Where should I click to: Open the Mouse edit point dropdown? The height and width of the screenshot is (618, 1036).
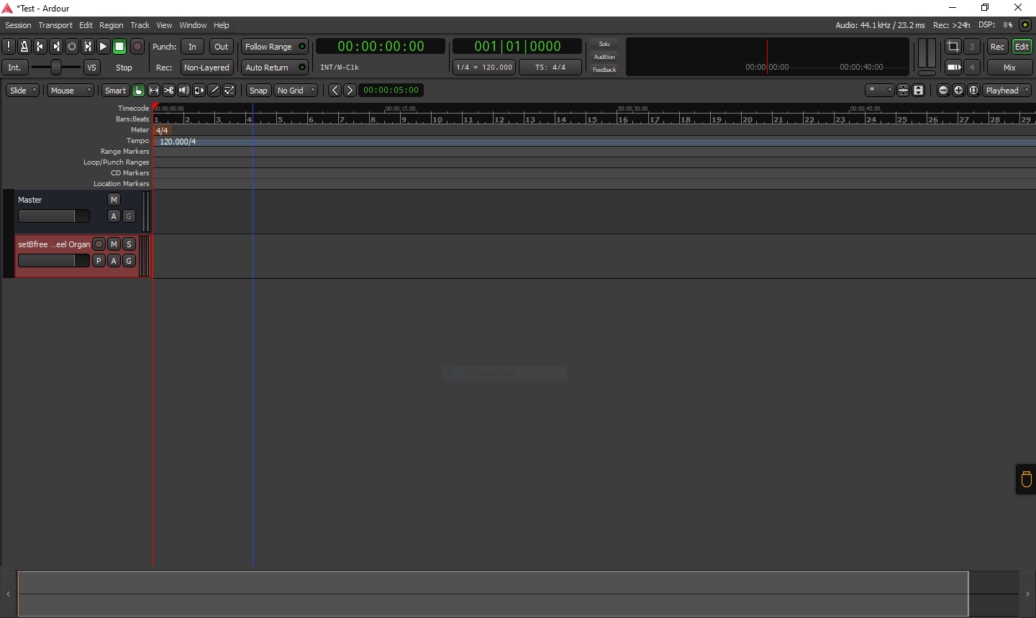pos(71,91)
